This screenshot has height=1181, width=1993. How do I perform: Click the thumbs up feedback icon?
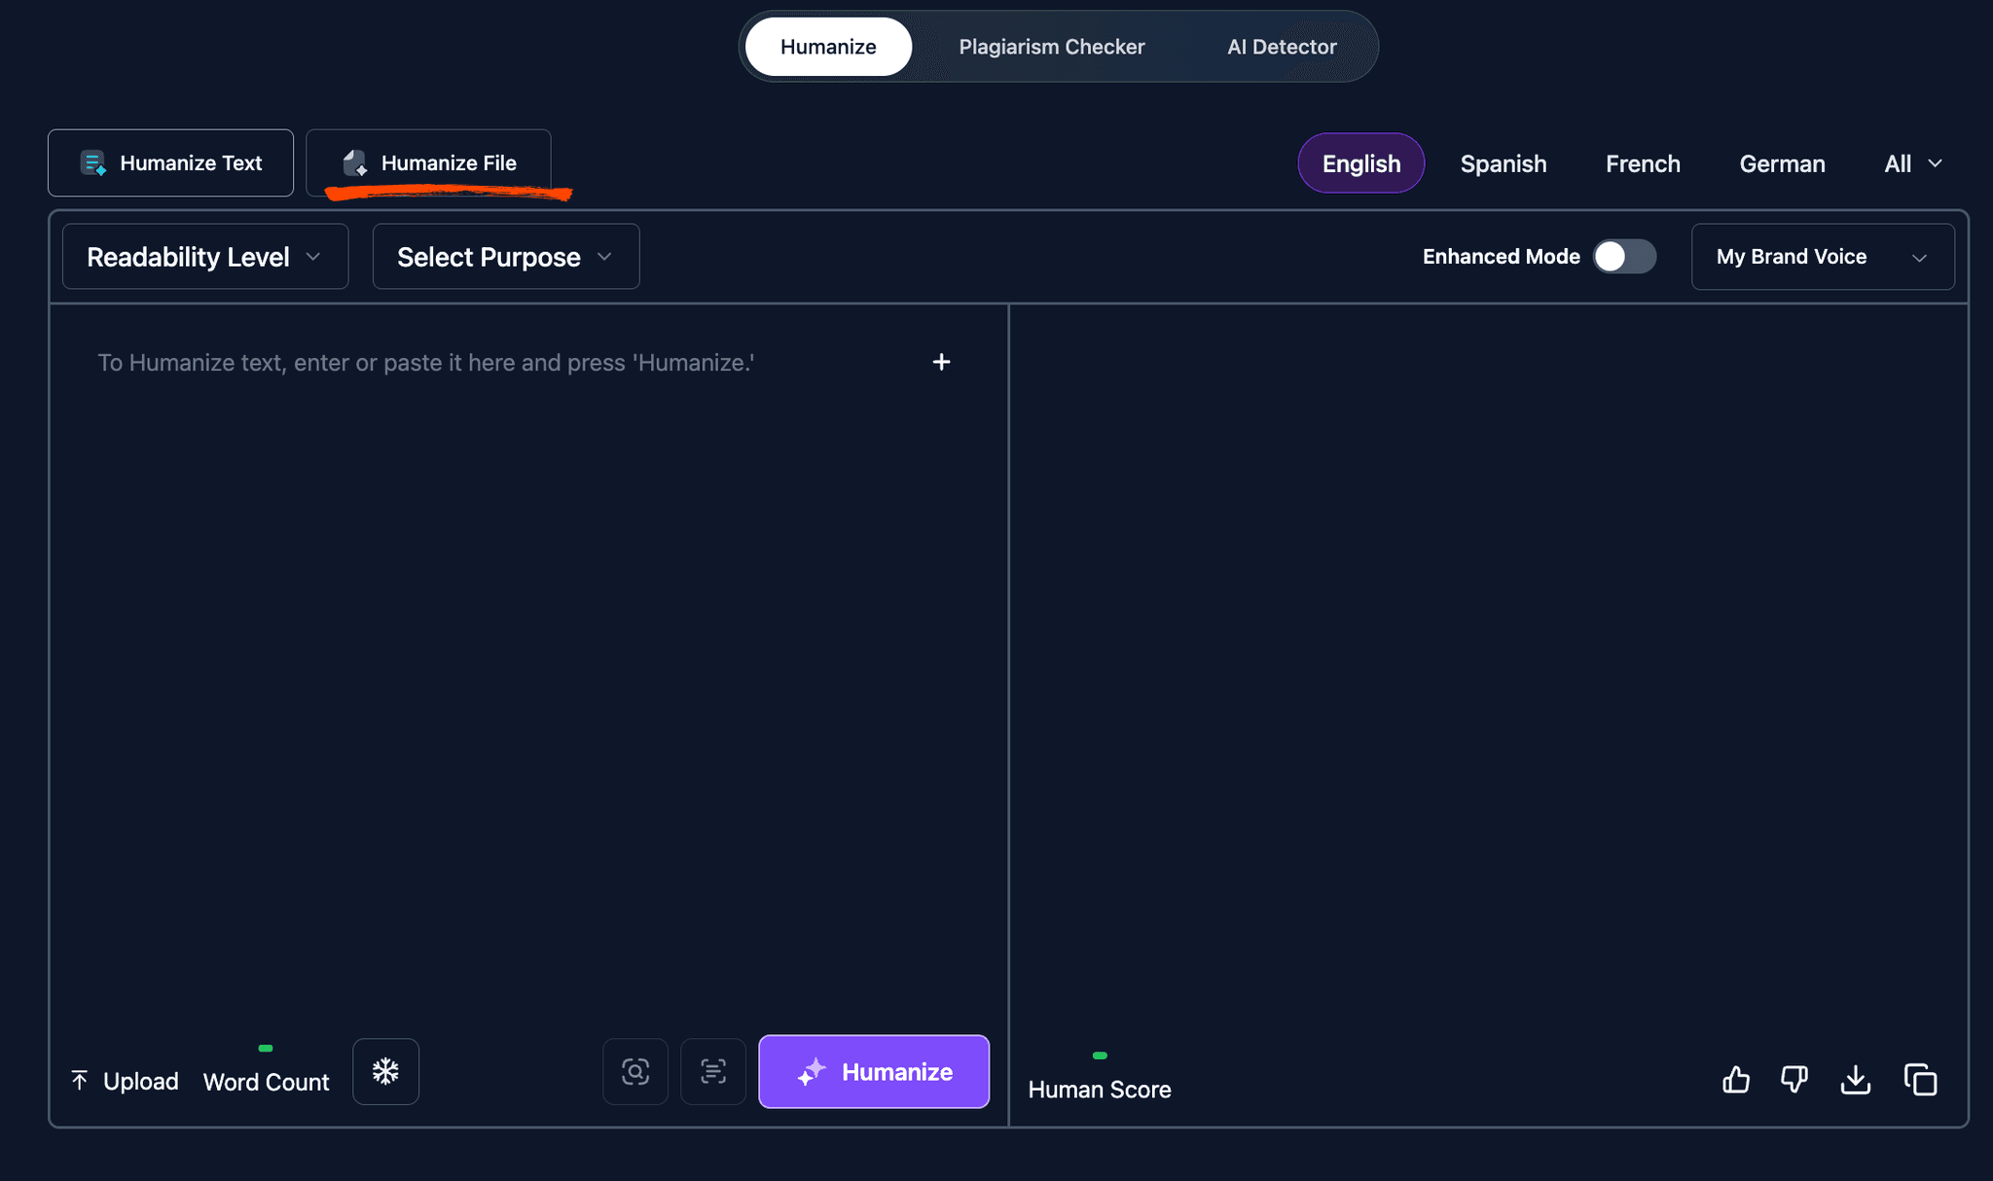[x=1737, y=1080]
